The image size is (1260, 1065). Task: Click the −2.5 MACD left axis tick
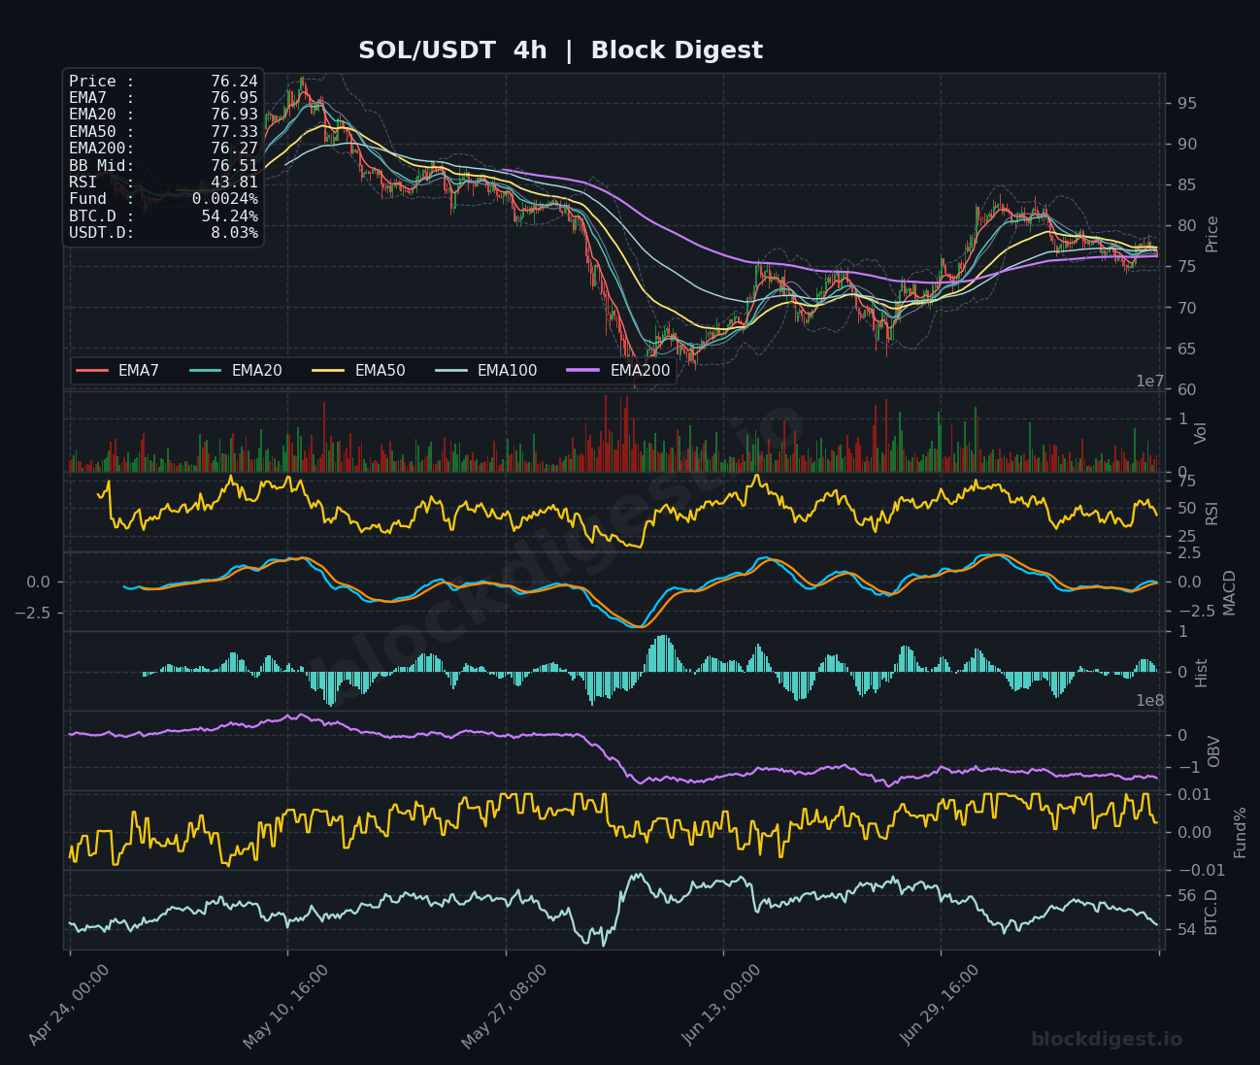coord(32,613)
